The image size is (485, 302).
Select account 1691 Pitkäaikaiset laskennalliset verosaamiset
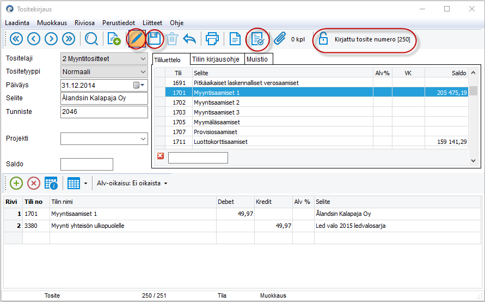(311, 83)
